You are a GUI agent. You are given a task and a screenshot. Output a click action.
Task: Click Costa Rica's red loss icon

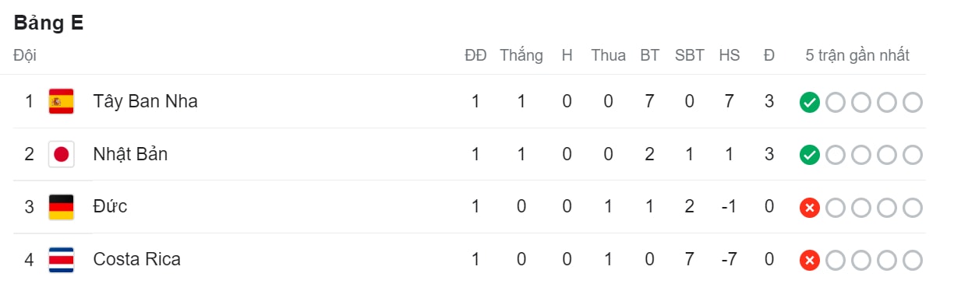[x=810, y=260]
